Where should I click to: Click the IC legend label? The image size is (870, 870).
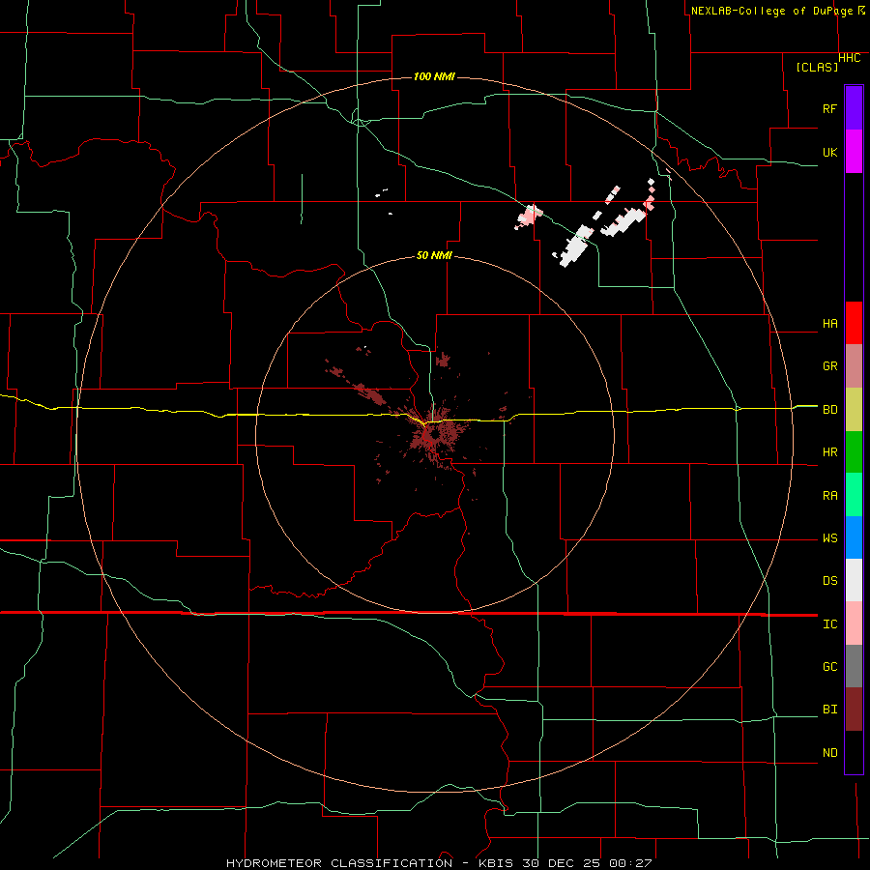(x=829, y=624)
